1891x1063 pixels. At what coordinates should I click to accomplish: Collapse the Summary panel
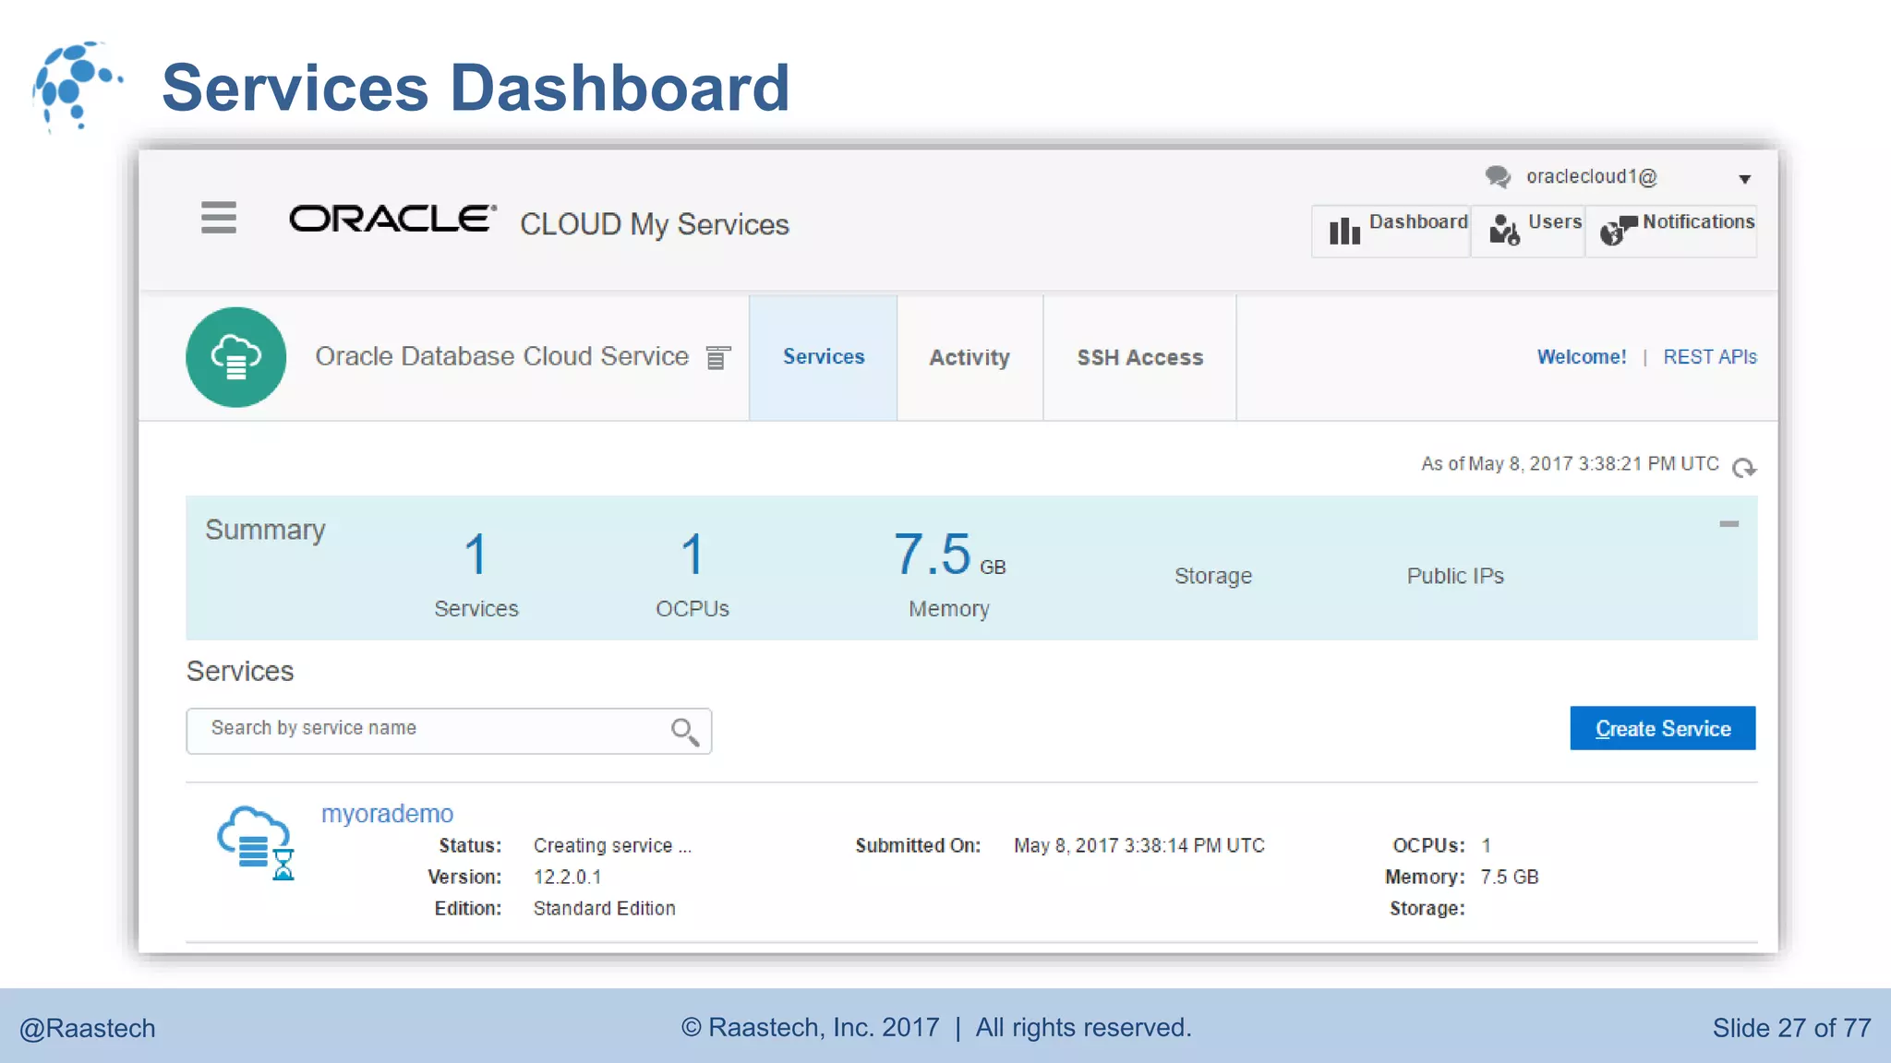(1729, 524)
